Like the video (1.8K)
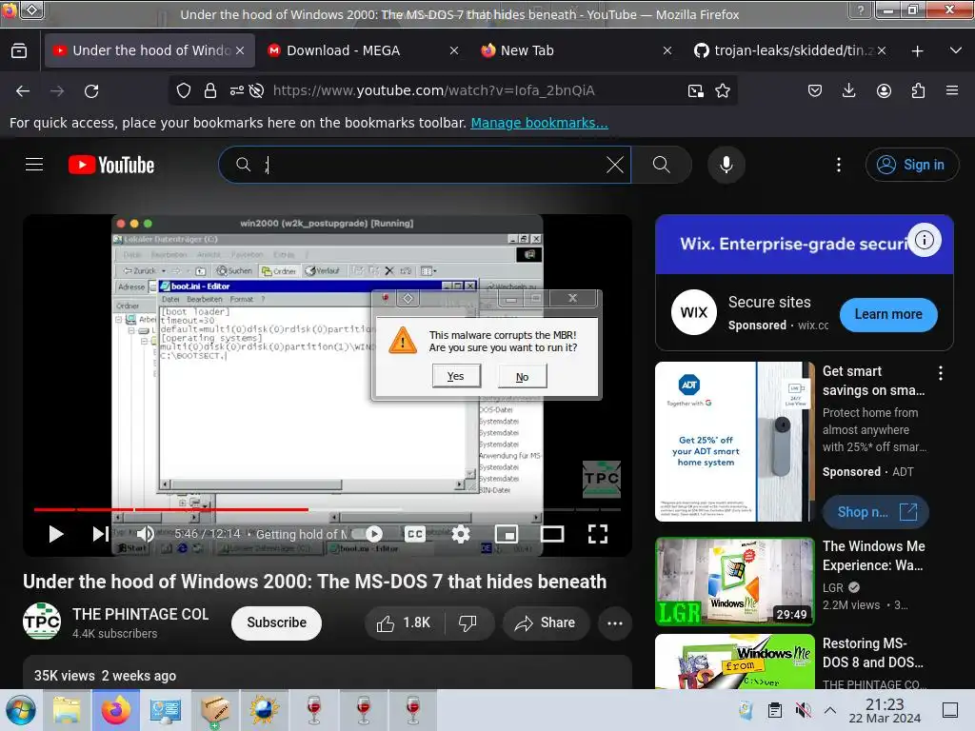The image size is (975, 731). pyautogui.click(x=404, y=622)
